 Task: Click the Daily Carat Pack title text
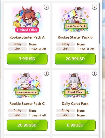75,104
